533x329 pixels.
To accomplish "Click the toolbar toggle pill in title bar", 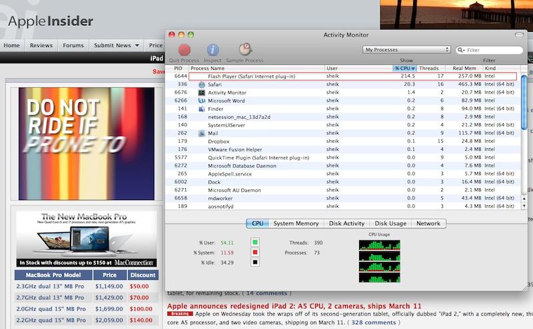I will (x=519, y=35).
